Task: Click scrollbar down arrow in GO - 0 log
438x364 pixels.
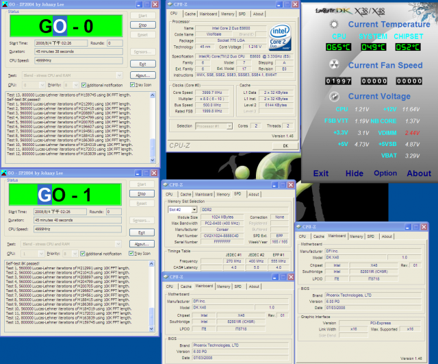Action: point(153,160)
